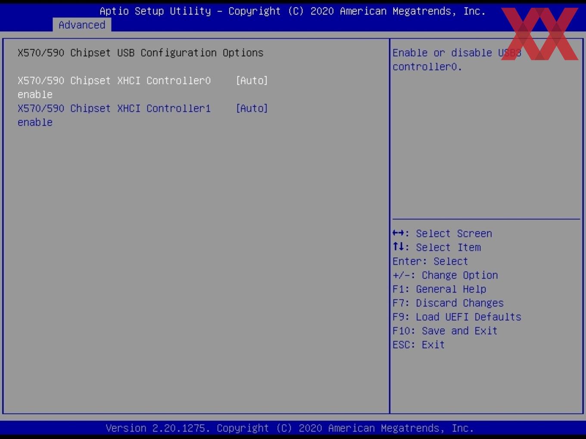Click the 'Enter: Select' key hint
Image resolution: width=586 pixels, height=439 pixels.
pyautogui.click(x=430, y=261)
